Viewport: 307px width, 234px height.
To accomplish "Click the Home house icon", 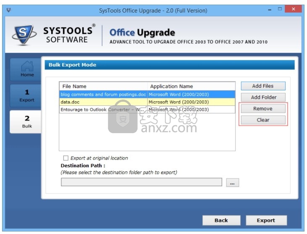I will (27, 66).
